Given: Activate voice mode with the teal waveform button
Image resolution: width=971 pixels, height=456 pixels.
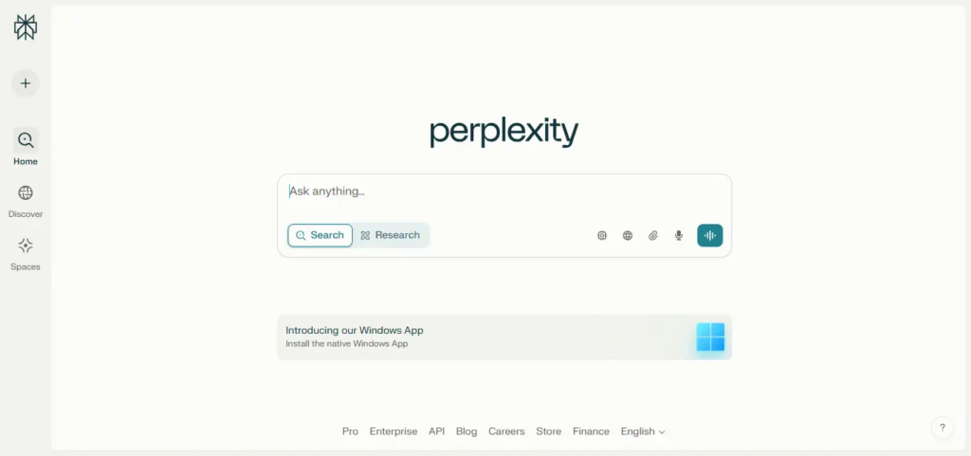Looking at the screenshot, I should coord(709,235).
